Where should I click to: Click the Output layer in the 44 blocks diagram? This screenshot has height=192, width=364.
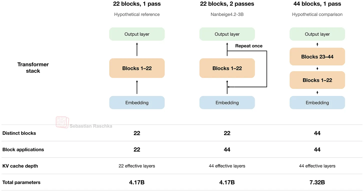tap(317, 34)
